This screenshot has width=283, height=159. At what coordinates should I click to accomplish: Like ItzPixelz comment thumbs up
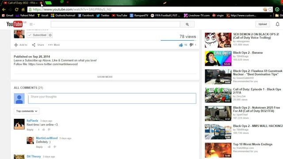(x=43, y=129)
